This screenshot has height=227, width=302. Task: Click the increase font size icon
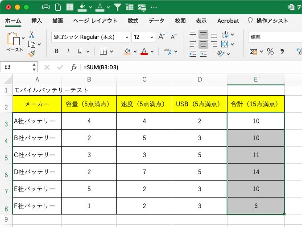pyautogui.click(x=161, y=37)
